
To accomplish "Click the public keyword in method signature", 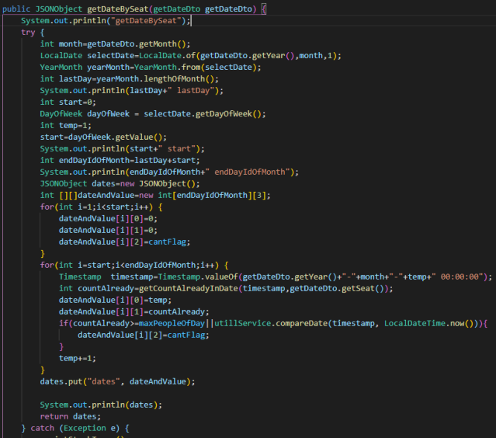I will pyautogui.click(x=16, y=9).
